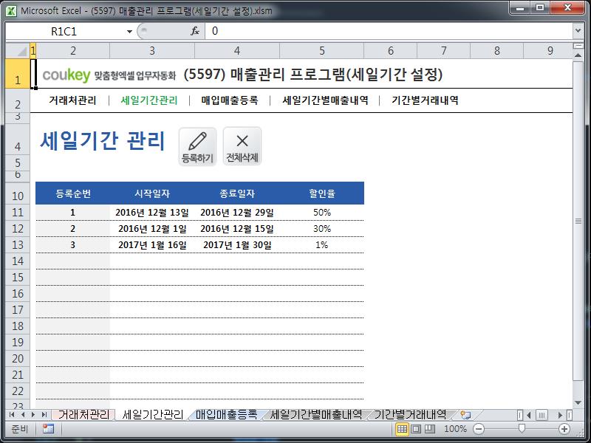
Task: Switch to the 기간별거래내역 sheet tab
Action: click(x=410, y=415)
